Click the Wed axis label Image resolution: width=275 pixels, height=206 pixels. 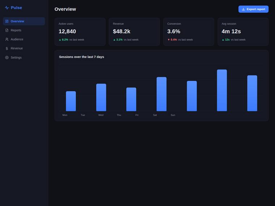pos(101,115)
